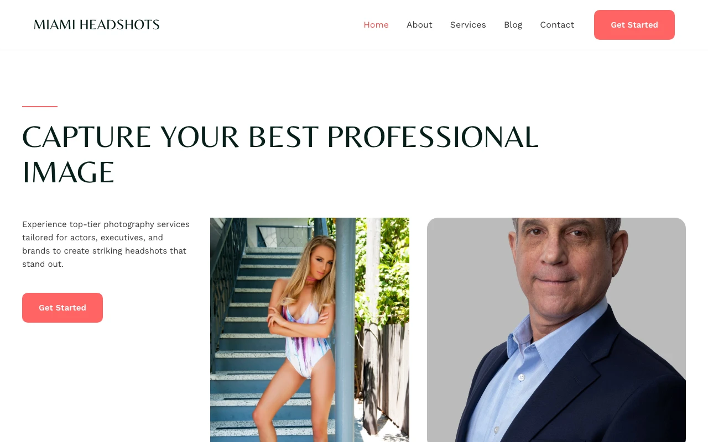708x442 pixels.
Task: Go to the About page
Action: [419, 25]
